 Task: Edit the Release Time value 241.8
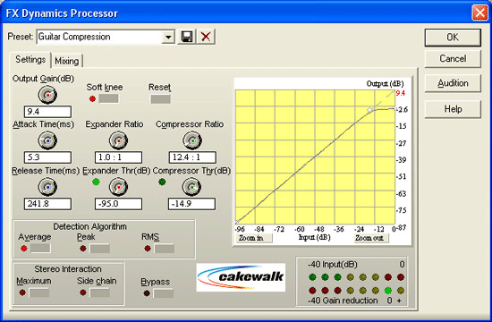click(x=47, y=204)
